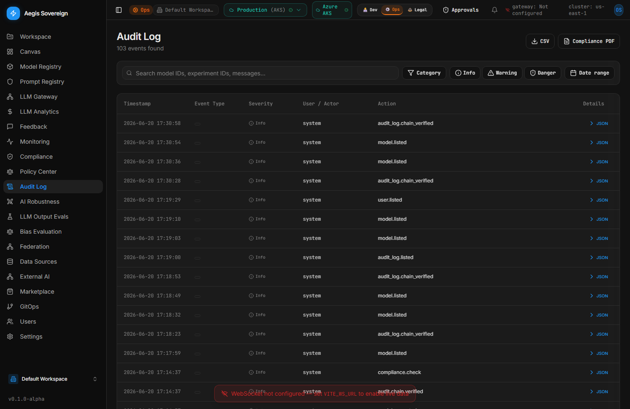Click the 2026-06-20 17:17:59 timestamp
Viewport: 630px width, 409px height.
pos(152,353)
